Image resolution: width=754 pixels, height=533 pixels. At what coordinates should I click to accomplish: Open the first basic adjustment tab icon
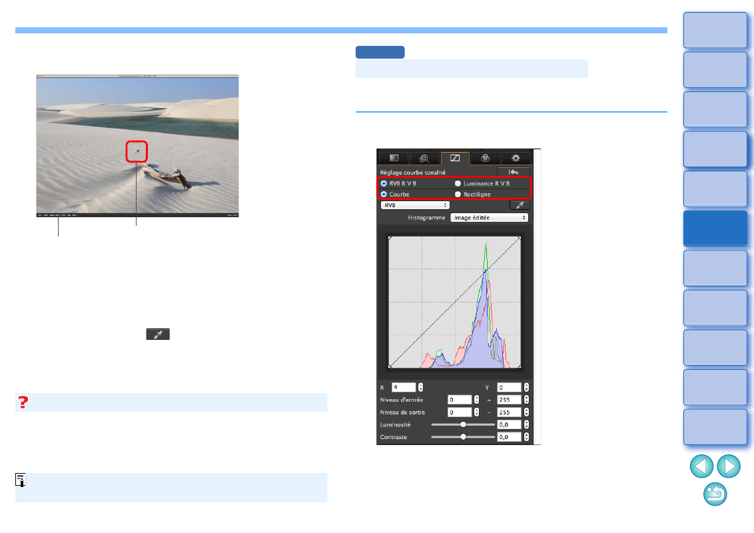tap(394, 158)
